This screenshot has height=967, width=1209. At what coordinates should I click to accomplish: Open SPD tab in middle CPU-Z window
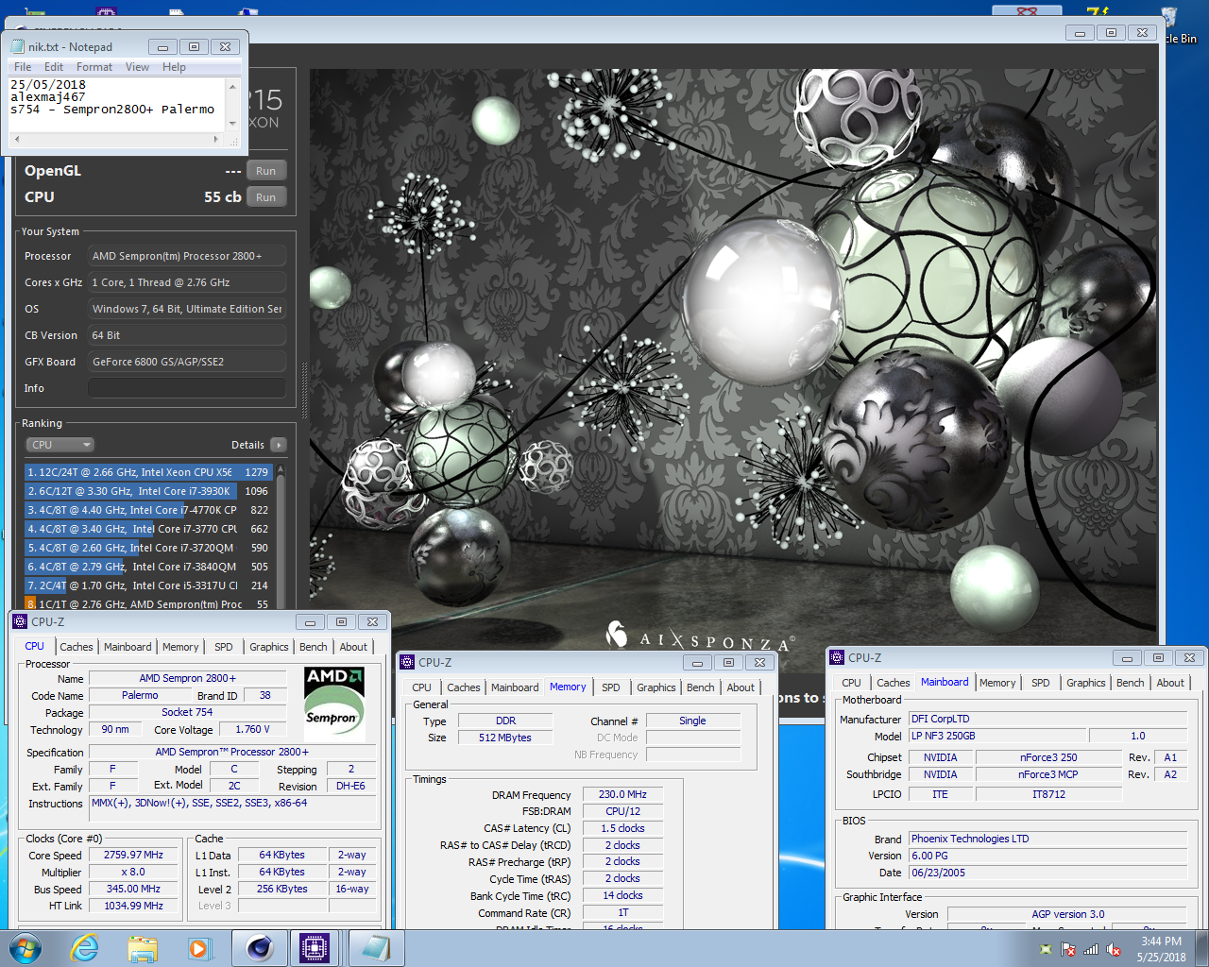tap(611, 687)
